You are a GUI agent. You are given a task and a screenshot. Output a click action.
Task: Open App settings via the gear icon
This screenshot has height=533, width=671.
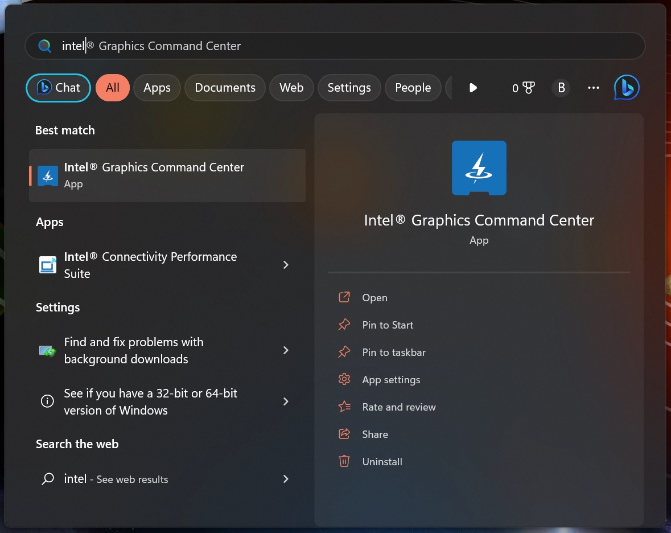[344, 379]
